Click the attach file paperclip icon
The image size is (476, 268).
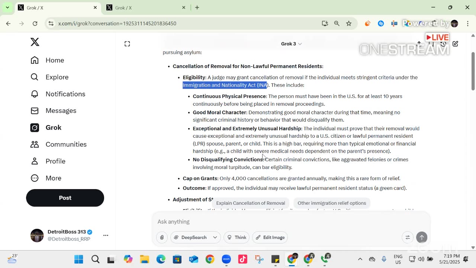pos(162,237)
